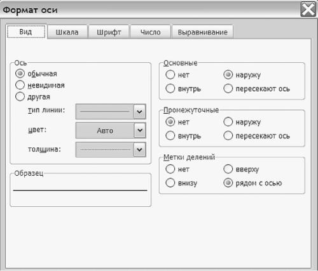Image resolution: width=318 pixels, height=271 pixels.
Task: Expand the толщина dropdown arrow
Action: tap(139, 150)
